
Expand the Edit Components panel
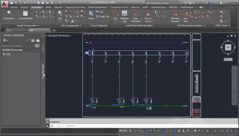[x=71, y=26]
